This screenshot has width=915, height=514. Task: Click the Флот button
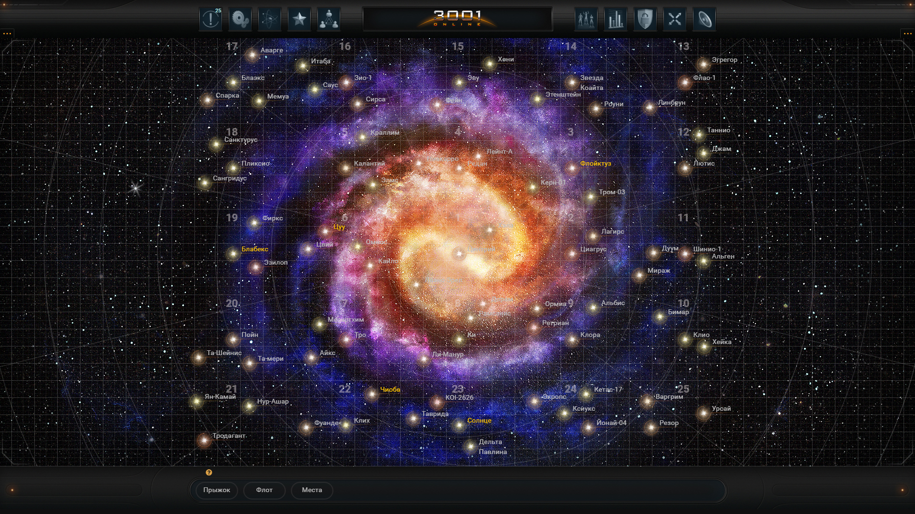click(264, 490)
